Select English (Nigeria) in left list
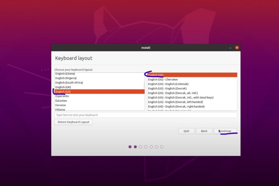 tap(66, 78)
